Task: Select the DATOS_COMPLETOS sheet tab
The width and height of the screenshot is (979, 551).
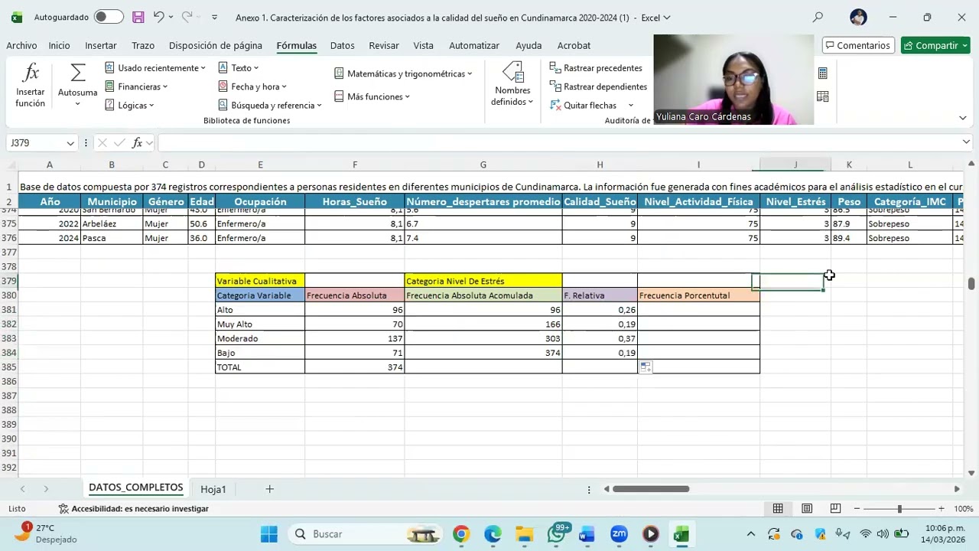Action: (x=135, y=487)
